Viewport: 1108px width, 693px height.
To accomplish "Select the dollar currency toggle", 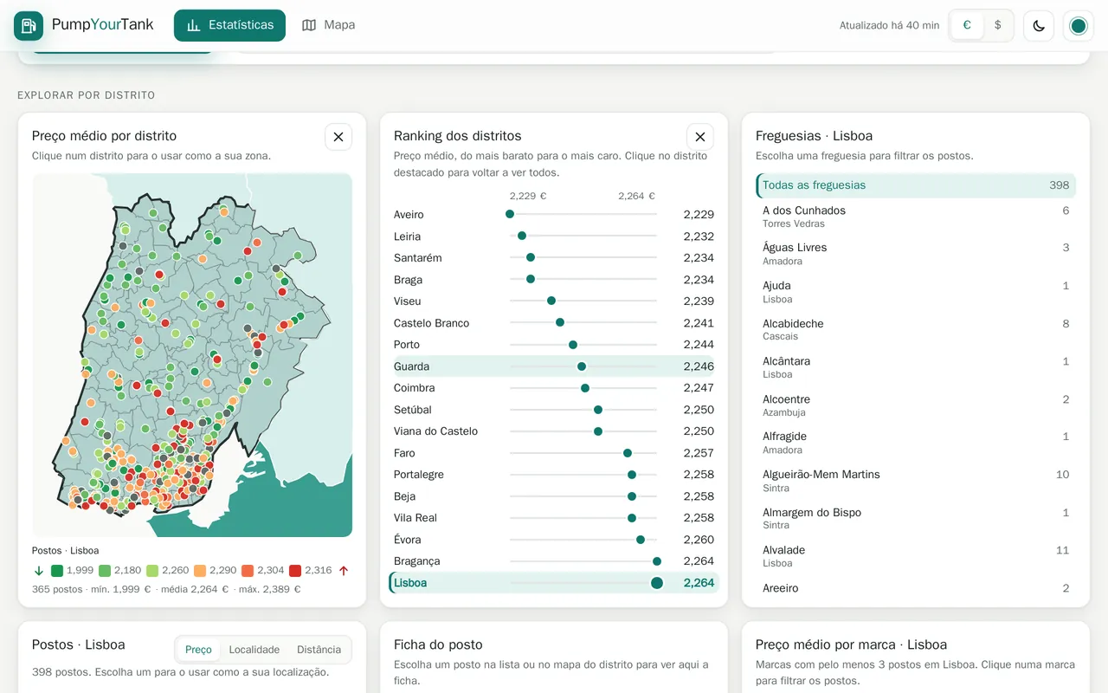I will pos(997,25).
